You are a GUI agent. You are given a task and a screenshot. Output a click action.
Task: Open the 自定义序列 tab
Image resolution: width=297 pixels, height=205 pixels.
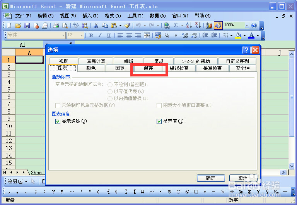click(237, 61)
